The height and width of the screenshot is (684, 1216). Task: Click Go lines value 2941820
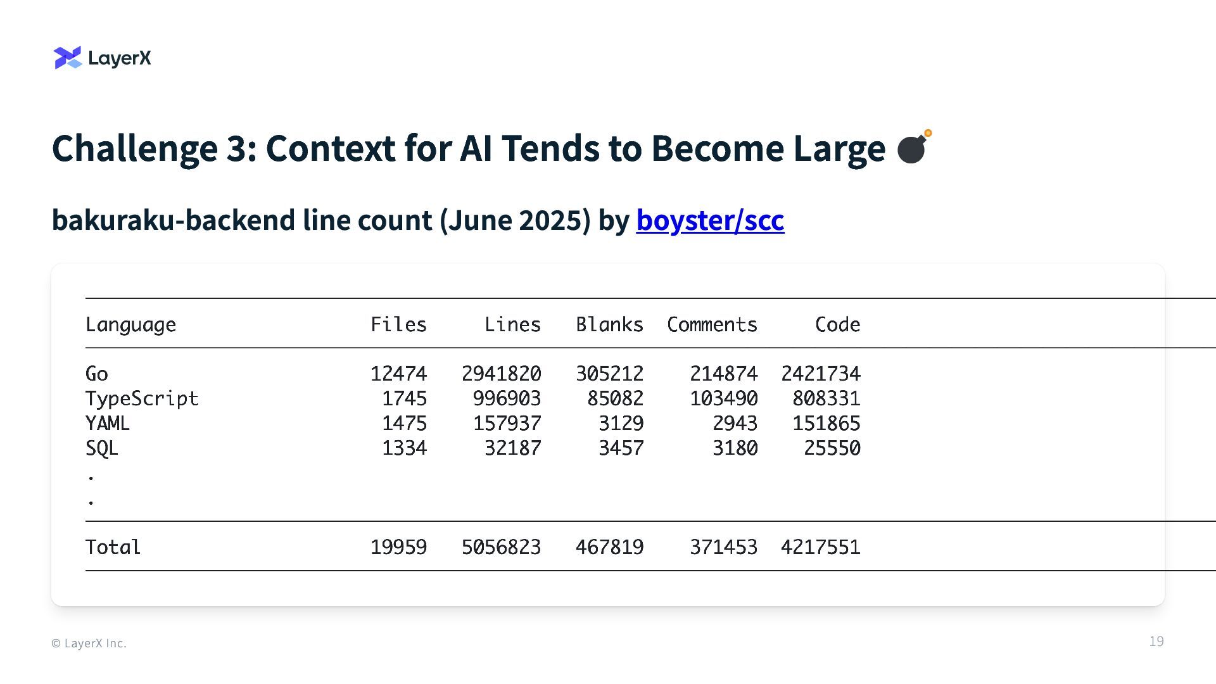(x=501, y=374)
